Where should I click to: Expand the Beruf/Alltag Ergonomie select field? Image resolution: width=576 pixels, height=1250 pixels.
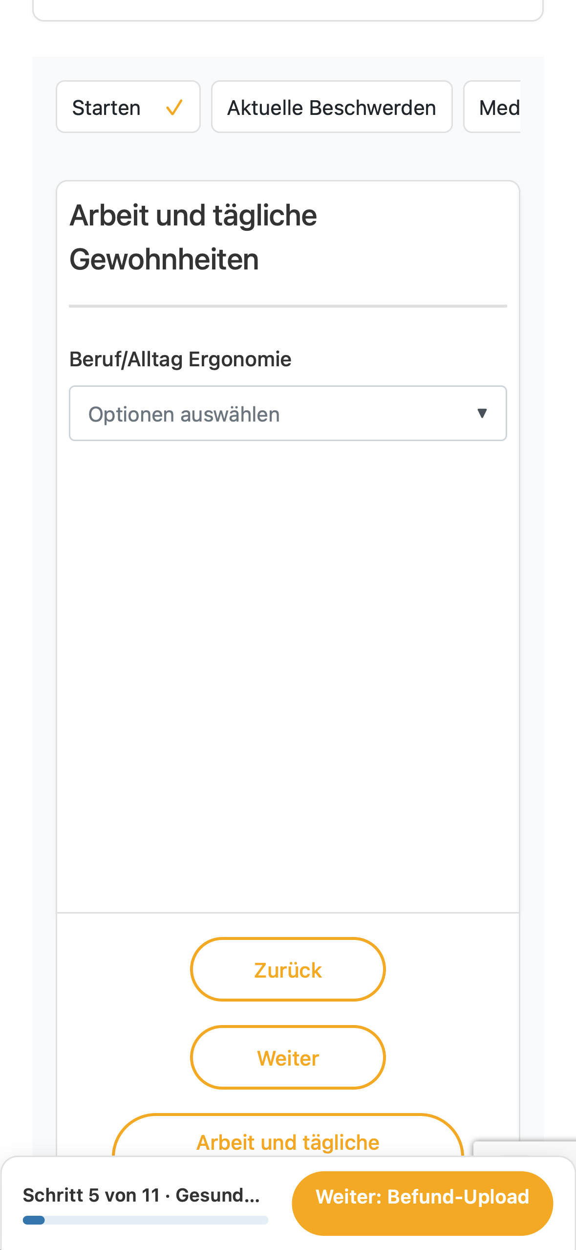point(288,414)
